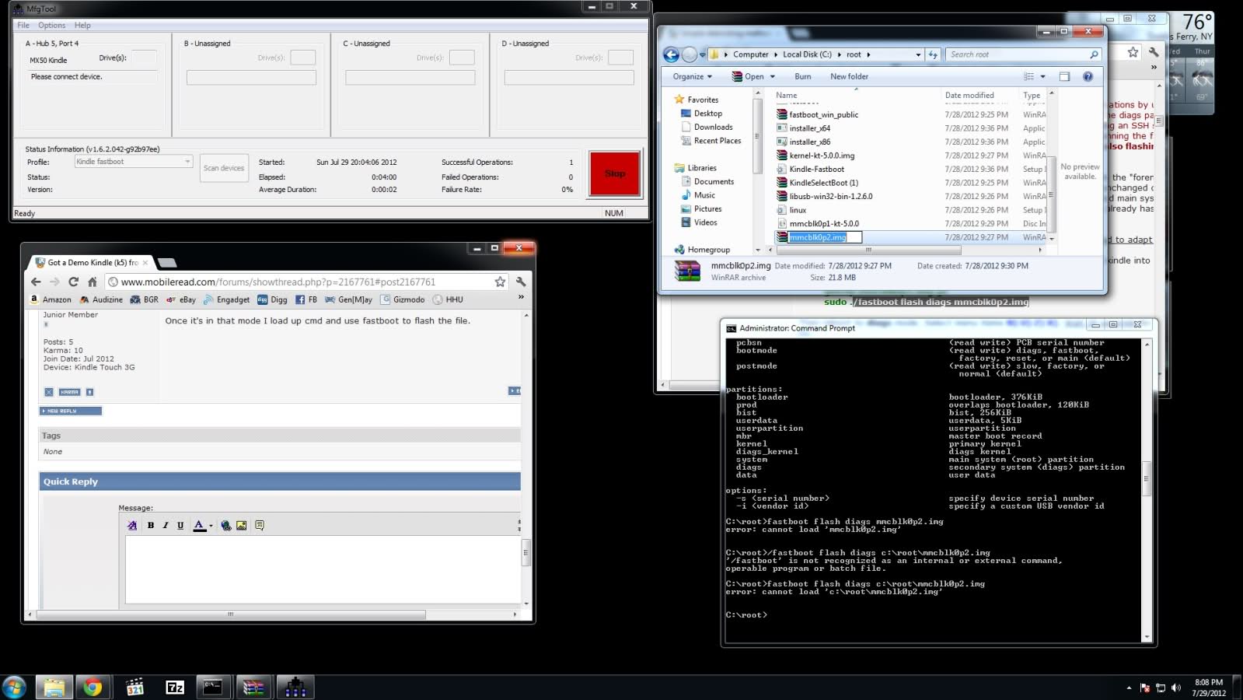Click the insert image icon in Quick Reply

242,525
